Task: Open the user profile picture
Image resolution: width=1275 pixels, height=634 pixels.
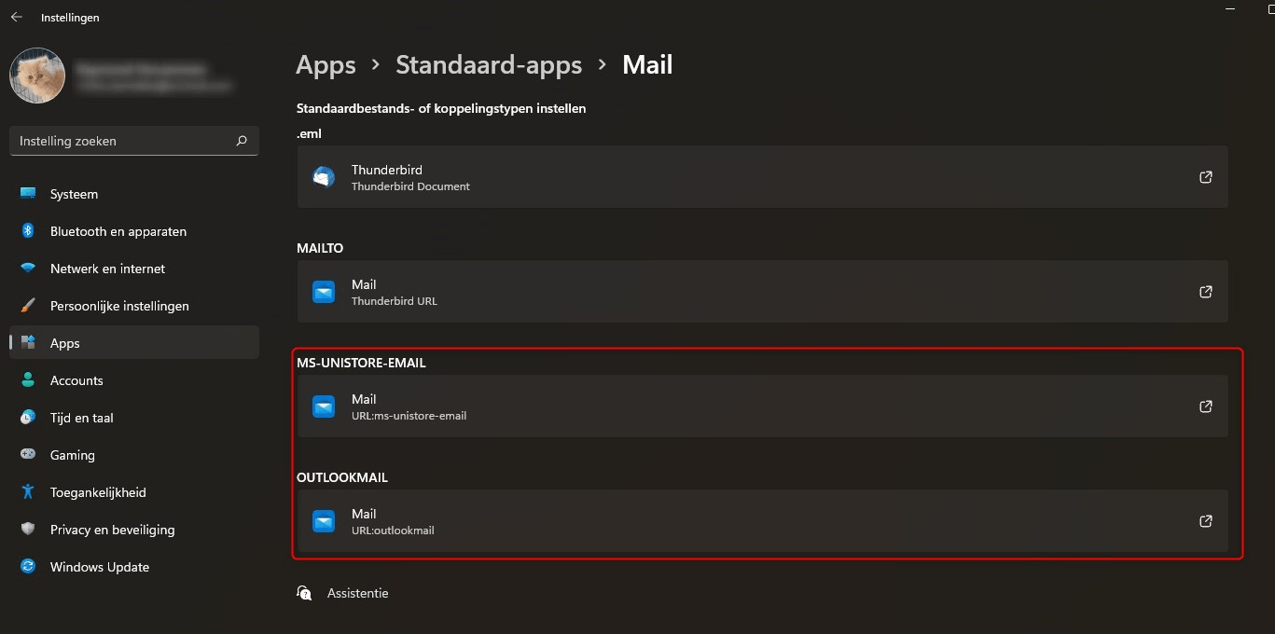Action: 37,76
